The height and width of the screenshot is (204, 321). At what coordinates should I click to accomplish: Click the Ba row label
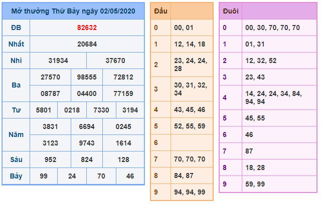(16, 85)
